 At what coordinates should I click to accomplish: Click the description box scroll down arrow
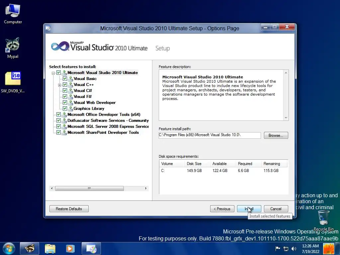(286, 118)
